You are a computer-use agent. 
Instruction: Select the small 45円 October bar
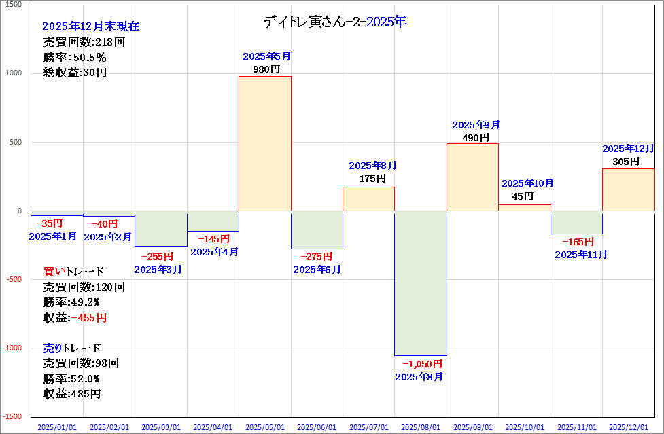click(x=525, y=208)
